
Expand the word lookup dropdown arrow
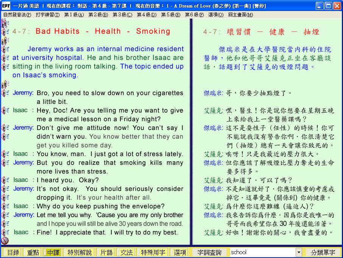click(299, 252)
